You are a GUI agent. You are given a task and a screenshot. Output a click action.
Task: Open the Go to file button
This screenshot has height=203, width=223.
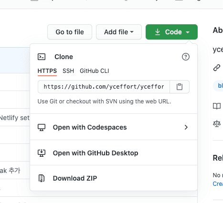(70, 32)
